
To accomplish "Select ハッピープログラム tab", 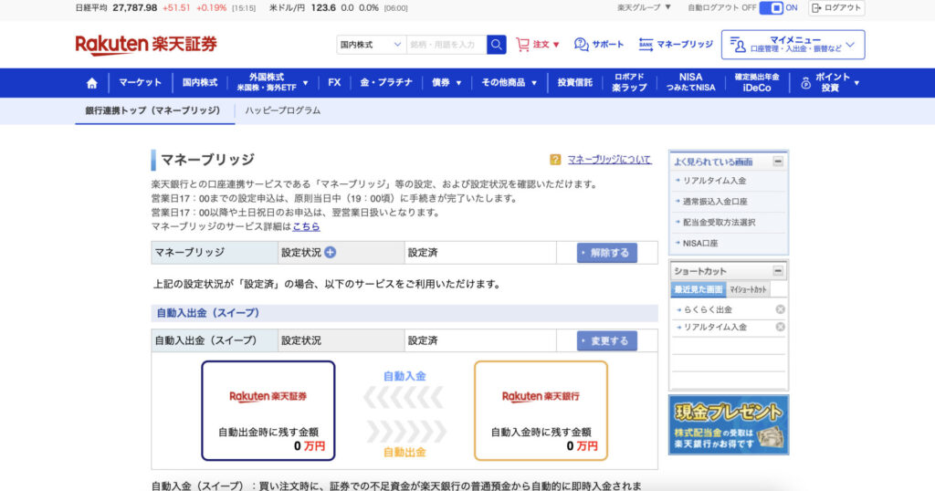I will coord(283,110).
